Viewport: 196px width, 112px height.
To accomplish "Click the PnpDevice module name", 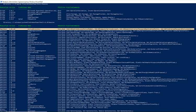I will pyautogui.click(x=31, y=87).
